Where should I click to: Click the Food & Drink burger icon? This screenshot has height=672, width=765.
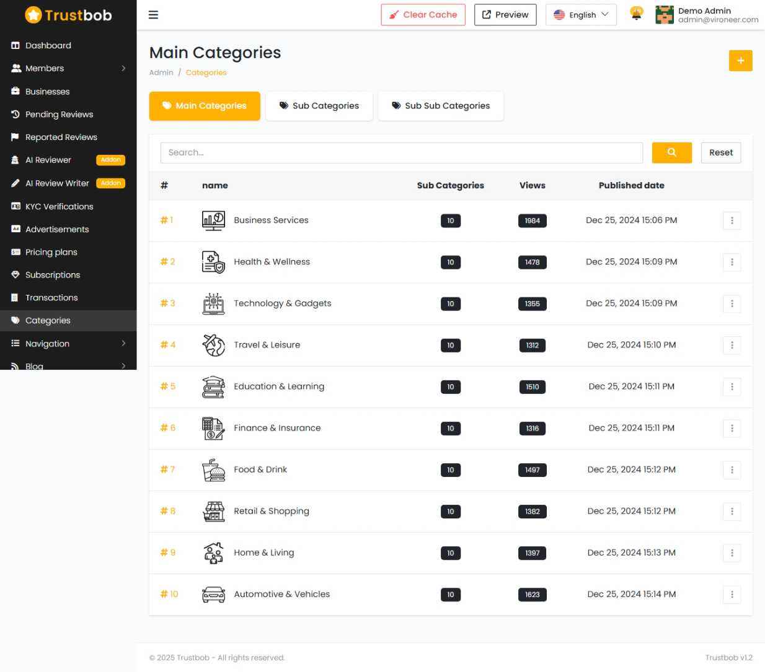213,469
